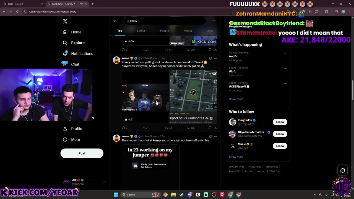
Task: Show more accounts to follow
Action: tap(236, 157)
